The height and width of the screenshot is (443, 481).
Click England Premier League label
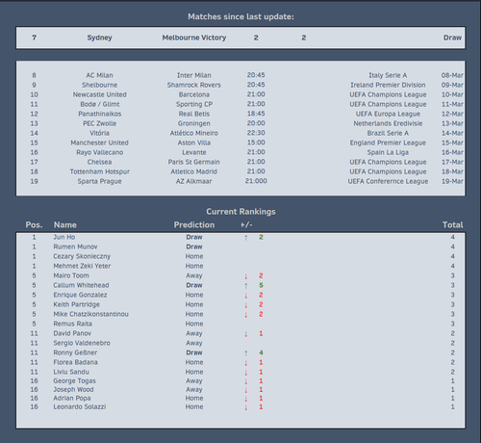point(388,143)
